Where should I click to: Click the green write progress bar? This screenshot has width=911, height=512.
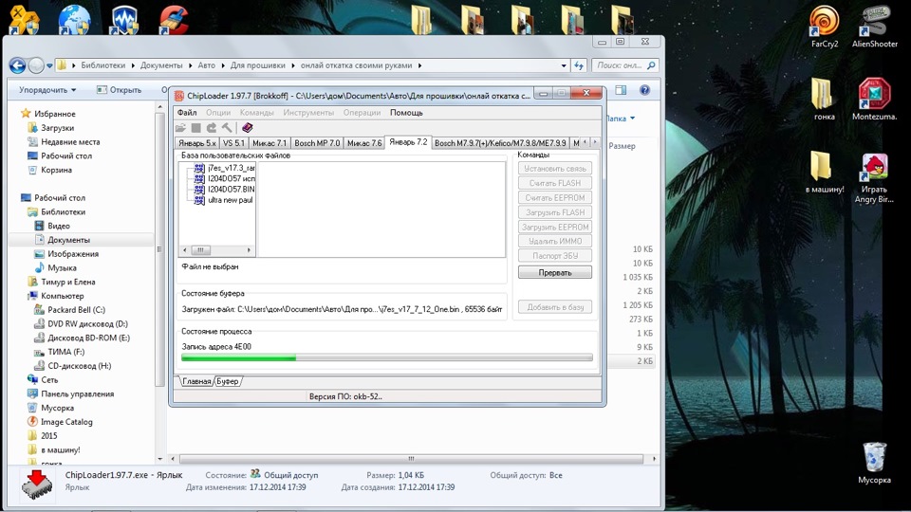click(x=387, y=357)
